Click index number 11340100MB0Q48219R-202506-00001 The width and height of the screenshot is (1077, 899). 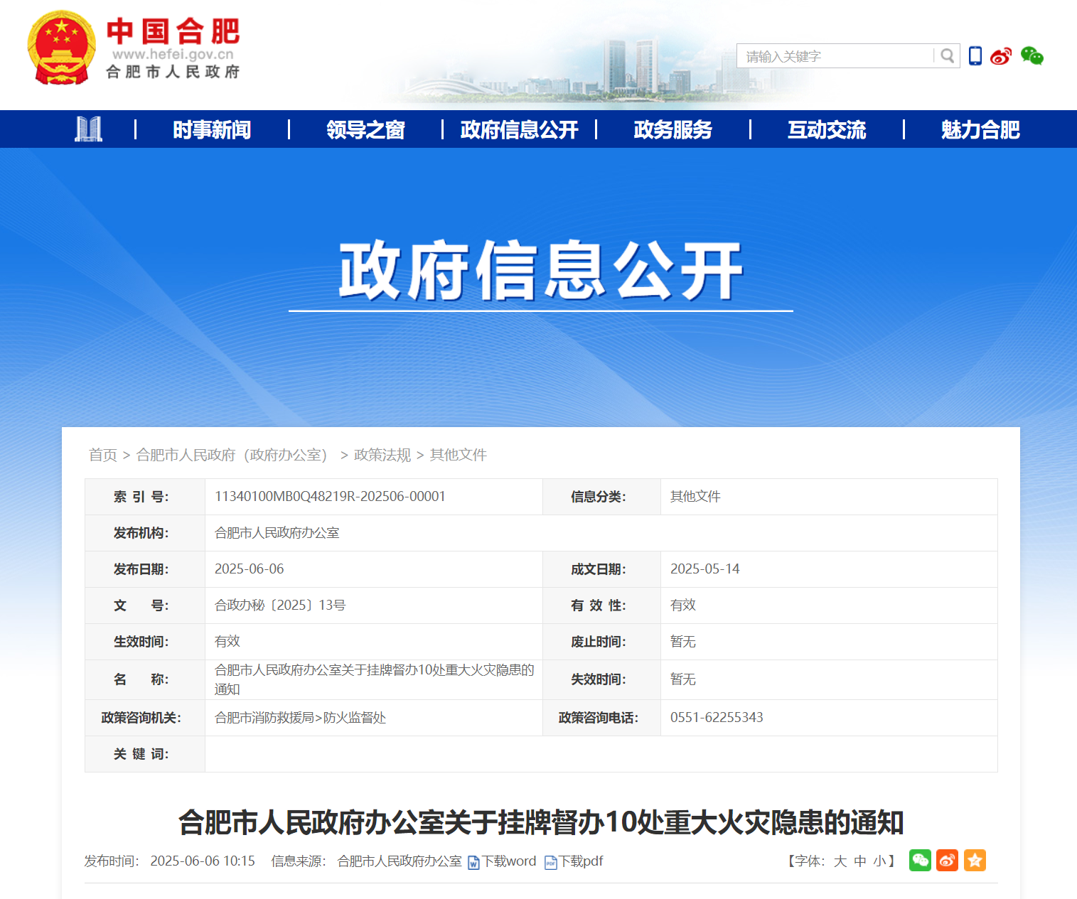click(330, 496)
